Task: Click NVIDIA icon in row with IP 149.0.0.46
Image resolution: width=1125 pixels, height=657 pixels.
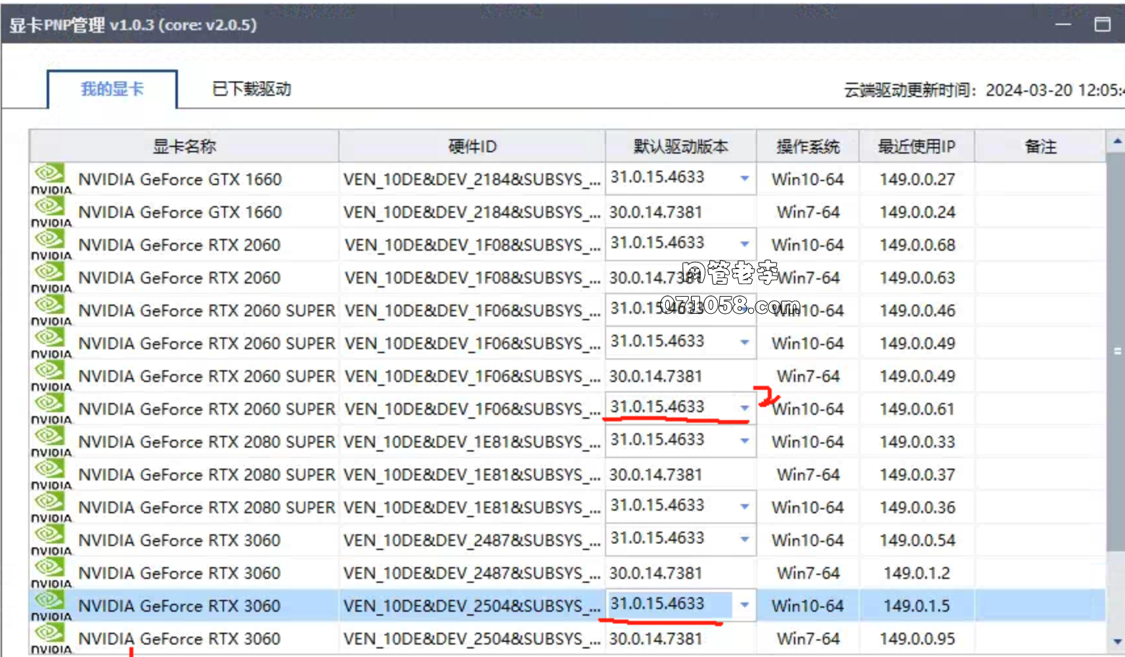Action: tap(51, 310)
